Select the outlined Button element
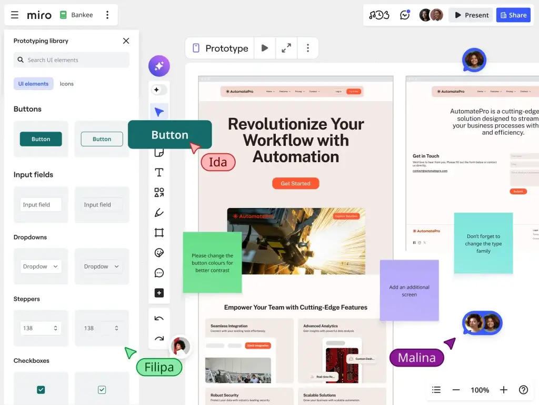Screen dimensions: 539x405 click(102, 139)
